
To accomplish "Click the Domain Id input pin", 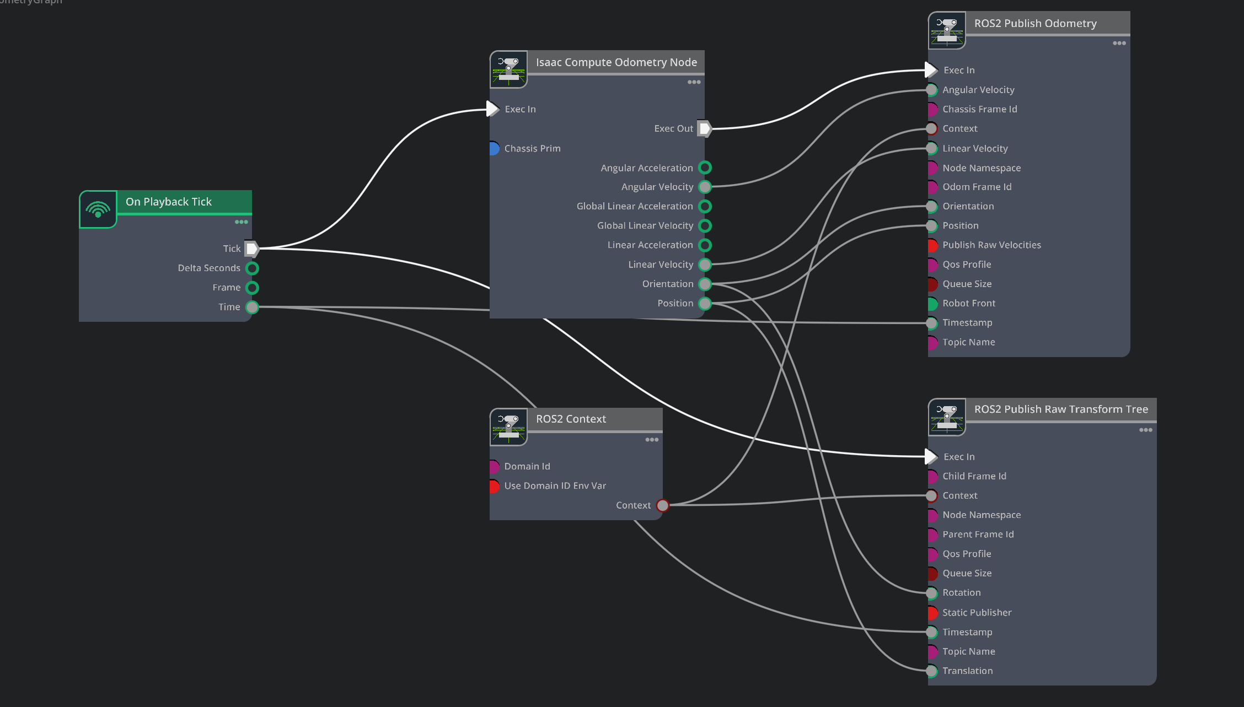I will 494,466.
